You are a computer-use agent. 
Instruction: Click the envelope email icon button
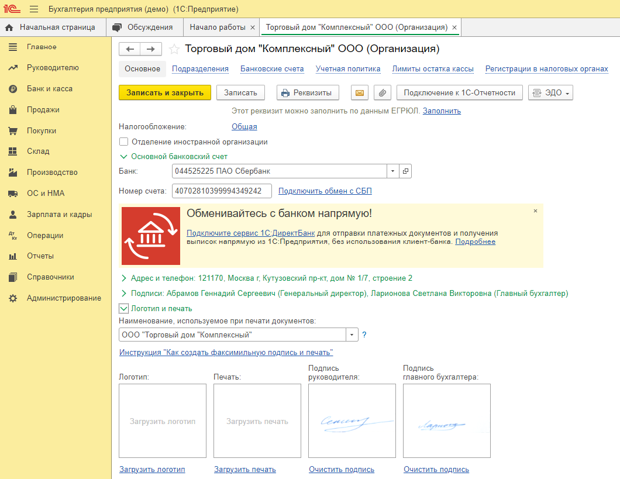tap(360, 93)
